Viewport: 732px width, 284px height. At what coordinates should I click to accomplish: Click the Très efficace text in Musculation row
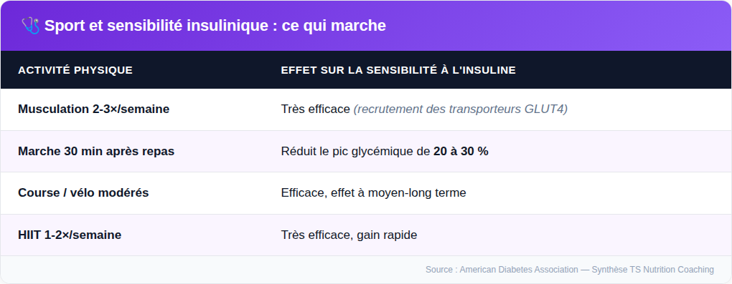click(316, 109)
